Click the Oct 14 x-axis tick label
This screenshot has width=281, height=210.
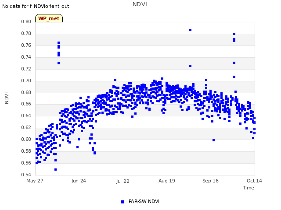click(254, 181)
